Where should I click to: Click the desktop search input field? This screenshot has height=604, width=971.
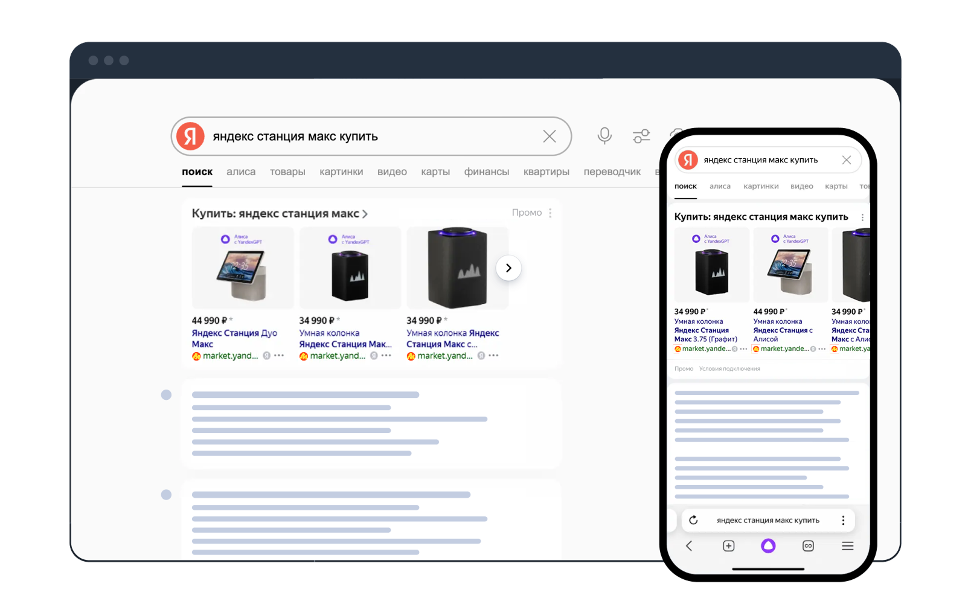[x=371, y=137]
